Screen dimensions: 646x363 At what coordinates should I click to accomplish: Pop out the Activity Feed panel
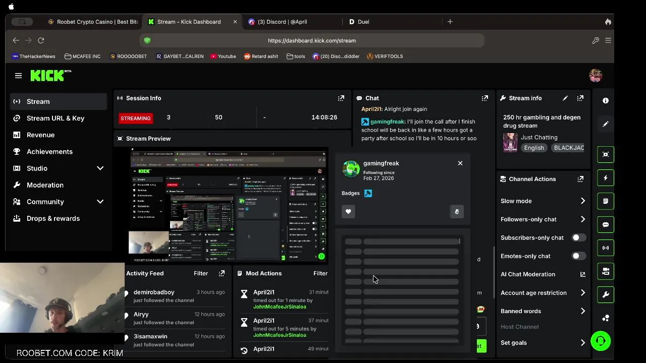pos(222,273)
